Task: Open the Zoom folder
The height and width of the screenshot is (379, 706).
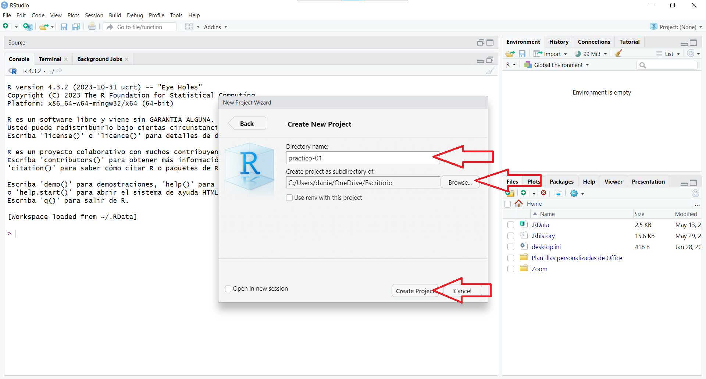Action: tap(539, 269)
